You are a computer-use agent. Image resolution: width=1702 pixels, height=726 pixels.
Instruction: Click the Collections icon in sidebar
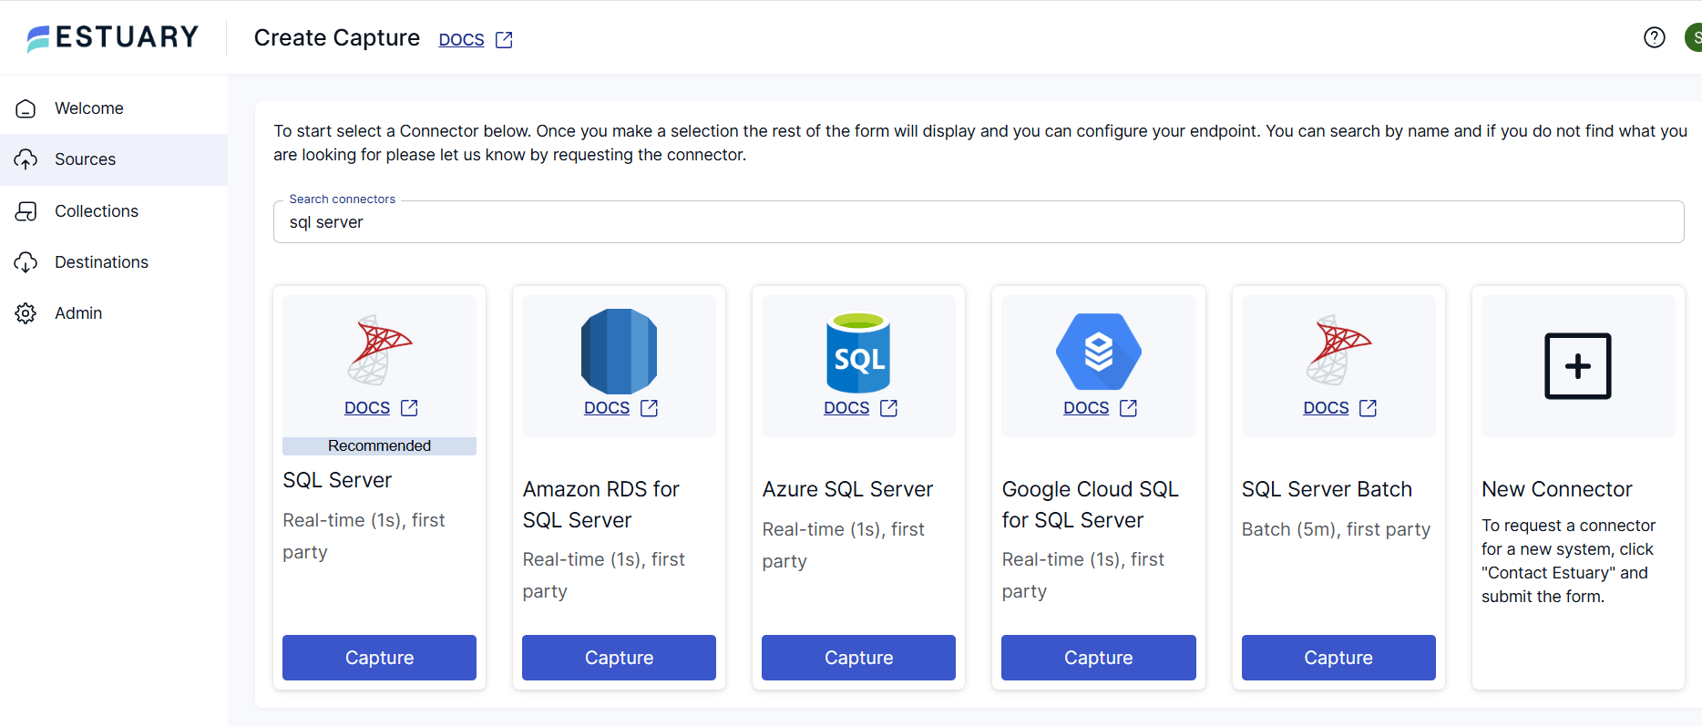pos(26,211)
